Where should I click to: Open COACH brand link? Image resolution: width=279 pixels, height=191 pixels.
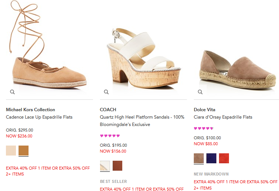(108, 110)
